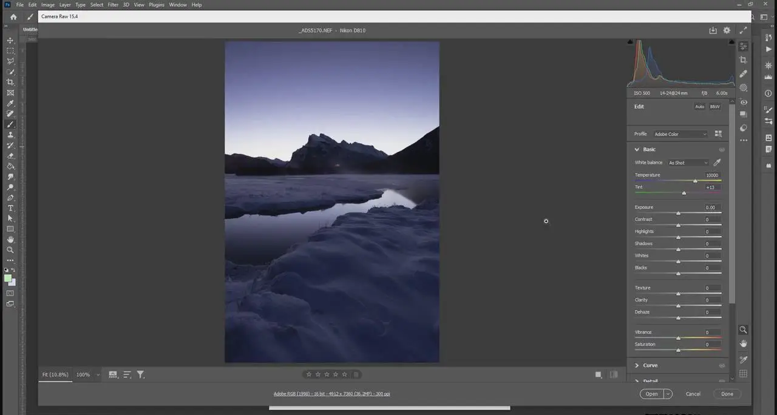Select the Photoshop Clone Stamp tool
Image resolution: width=777 pixels, height=415 pixels.
pos(10,135)
